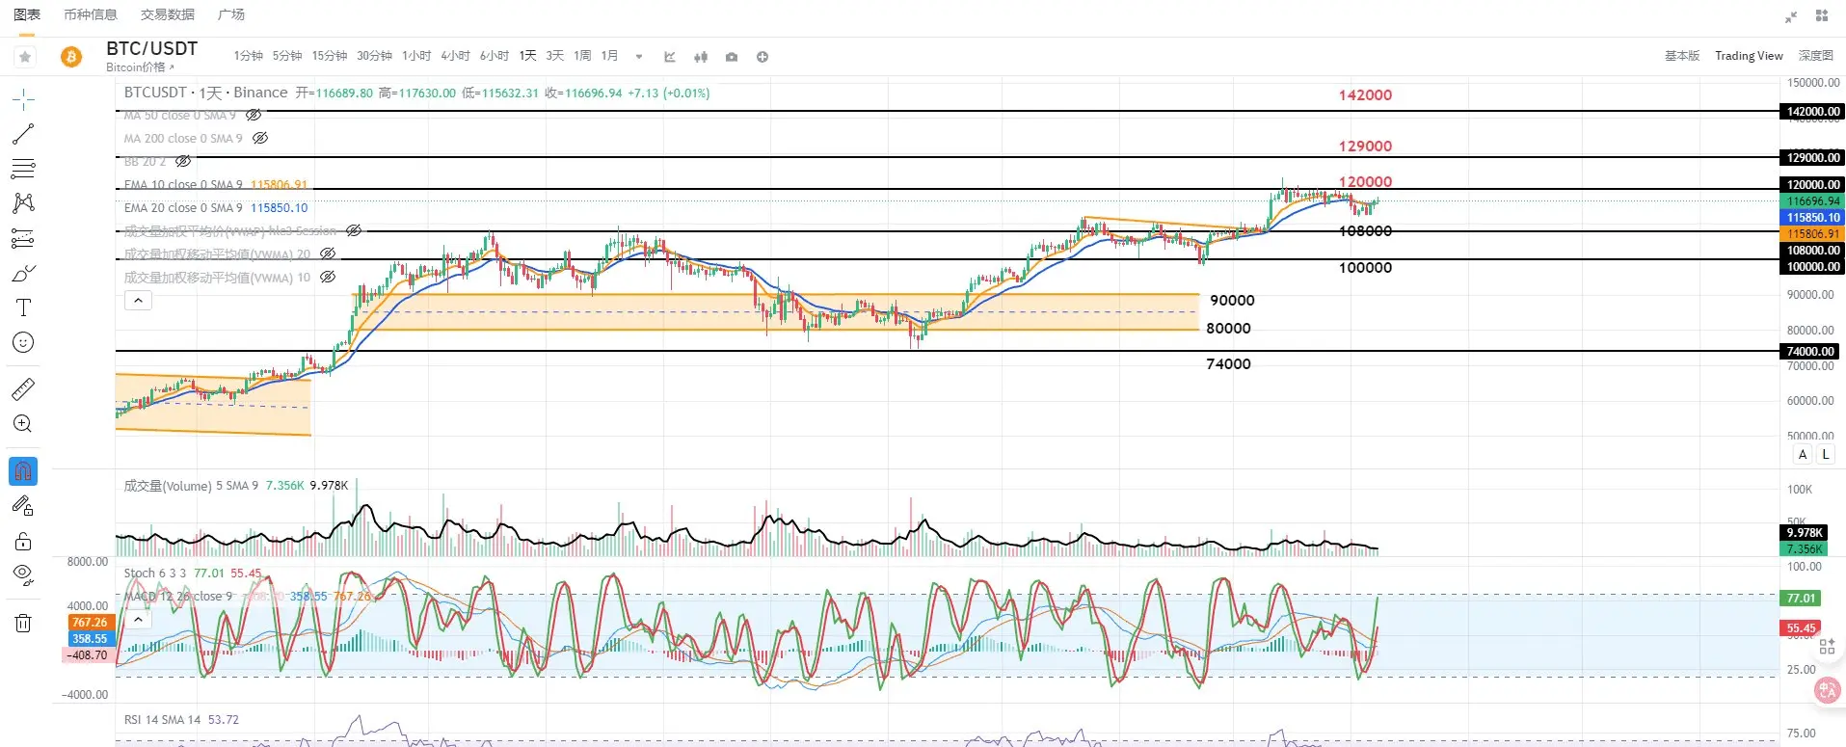
Task: Click the RSI 14 SMA 14 legend
Action: [181, 720]
